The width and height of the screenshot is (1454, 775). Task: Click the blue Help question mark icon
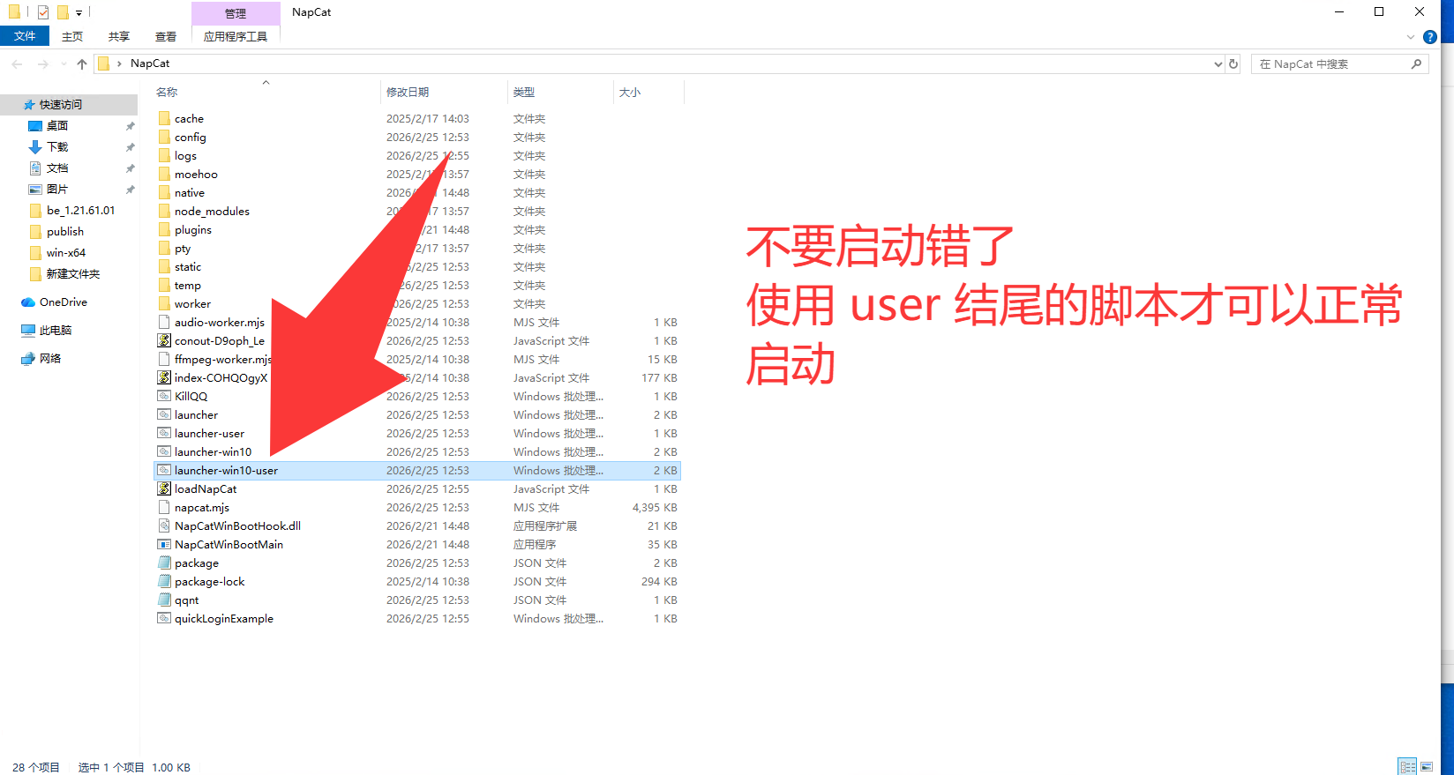tap(1430, 37)
